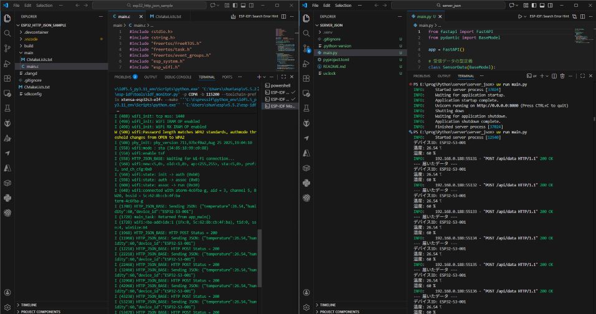Open Search view in server_json window
Screen dimensions: 596x314
point(306,34)
